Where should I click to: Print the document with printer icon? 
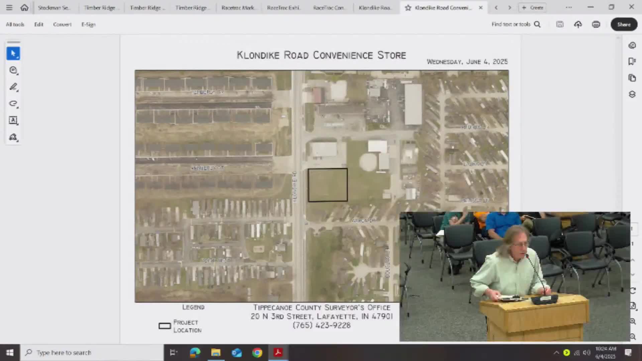pyautogui.click(x=596, y=24)
